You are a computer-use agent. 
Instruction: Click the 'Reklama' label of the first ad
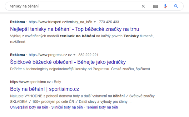click(17, 22)
